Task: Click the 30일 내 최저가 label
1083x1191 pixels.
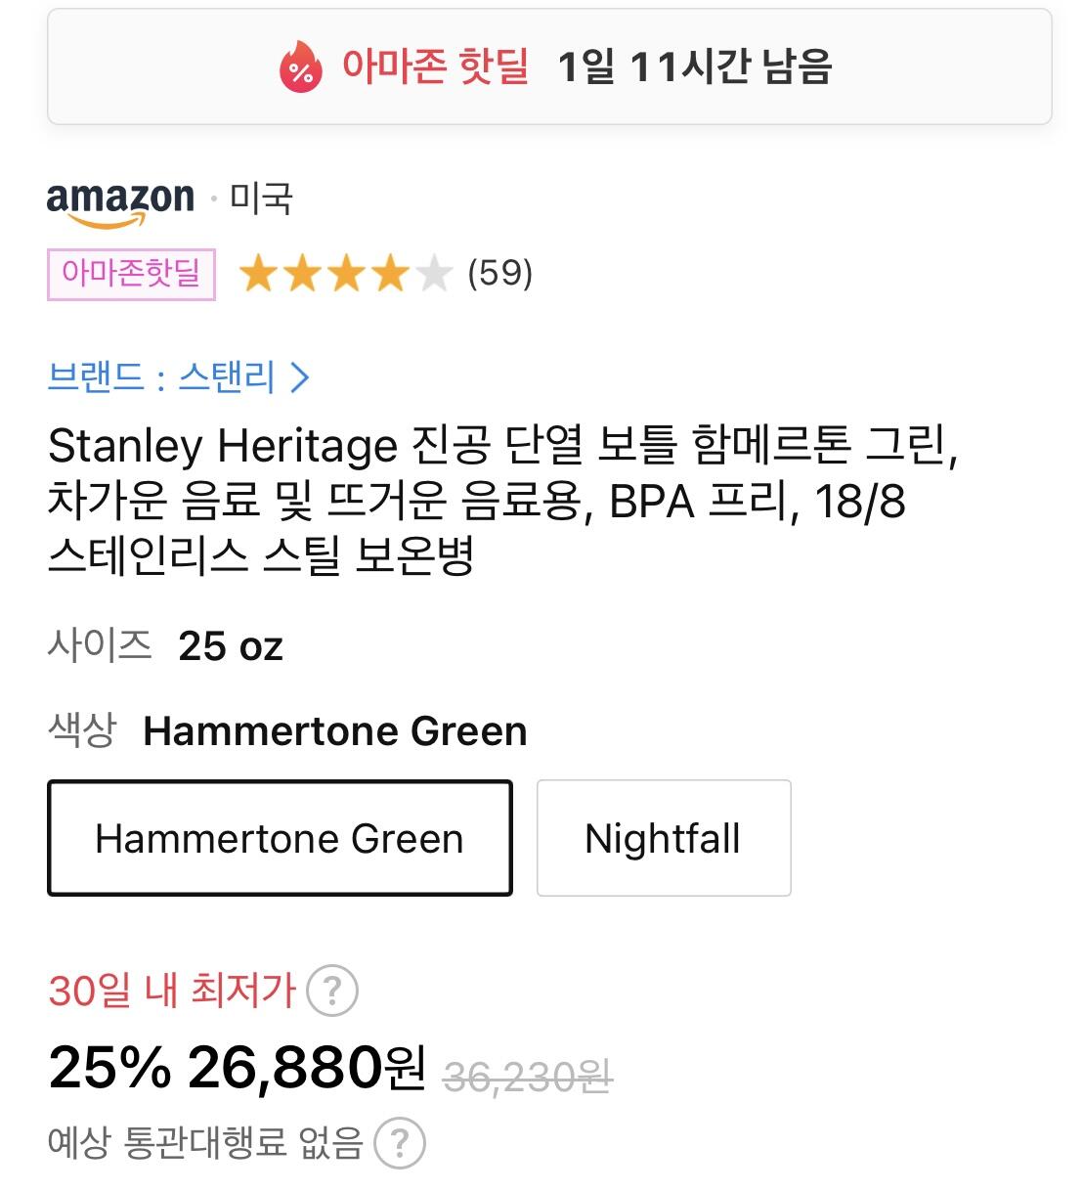Action: click(172, 991)
